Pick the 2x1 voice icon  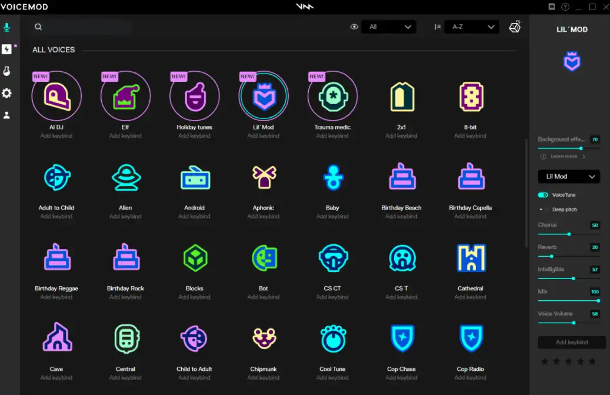pos(402,97)
